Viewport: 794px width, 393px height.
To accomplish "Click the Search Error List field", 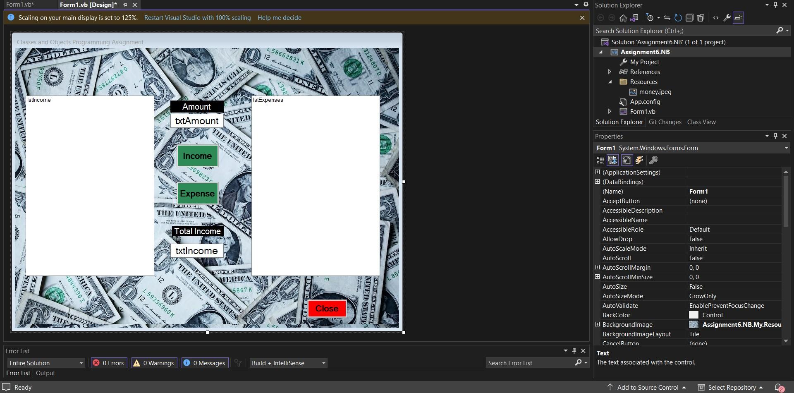I will coord(529,363).
